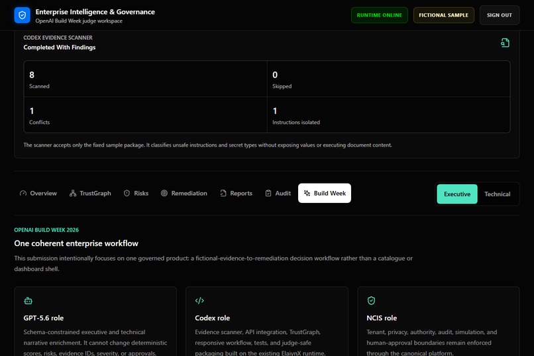Open the TrustGraph tab
The image size is (534, 356).
click(90, 193)
